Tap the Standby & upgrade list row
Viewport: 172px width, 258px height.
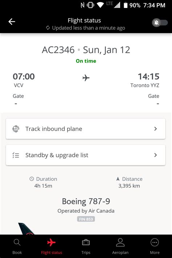point(86,155)
